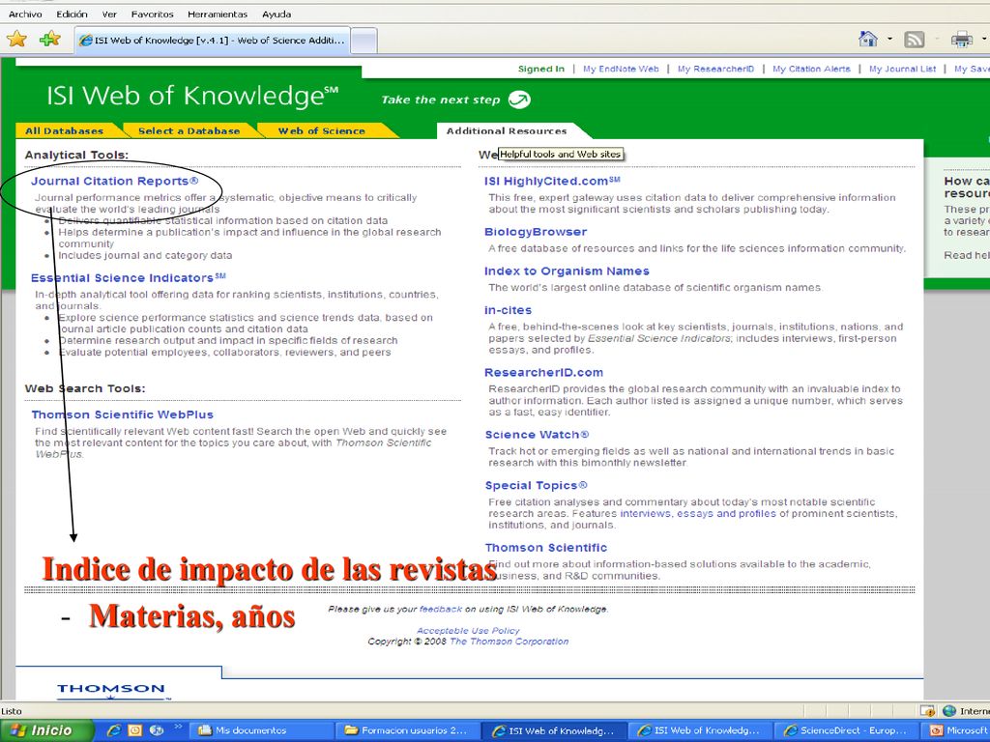Click the ISI Web of Knowledge logo
This screenshot has width=990, height=742.
(x=192, y=96)
